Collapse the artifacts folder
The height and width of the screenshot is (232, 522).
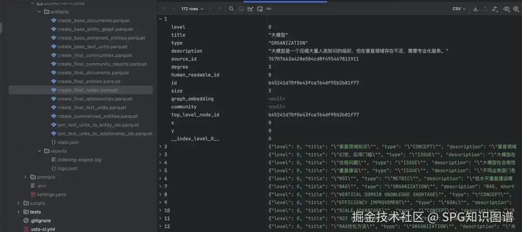40,12
